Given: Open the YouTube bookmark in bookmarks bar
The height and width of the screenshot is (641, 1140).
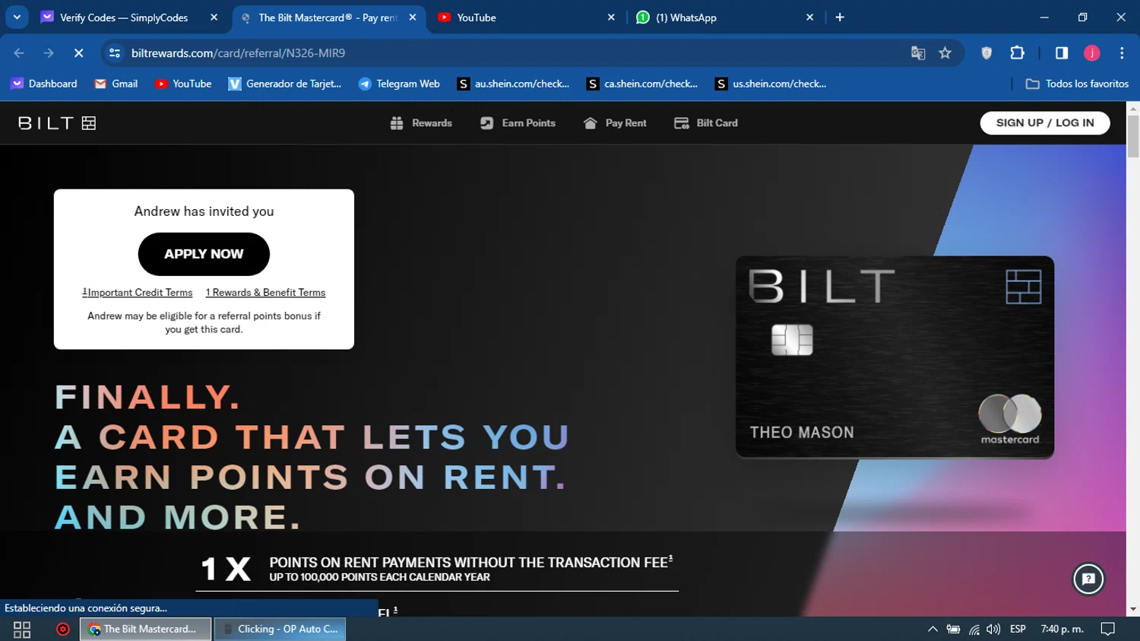Looking at the screenshot, I should (183, 84).
